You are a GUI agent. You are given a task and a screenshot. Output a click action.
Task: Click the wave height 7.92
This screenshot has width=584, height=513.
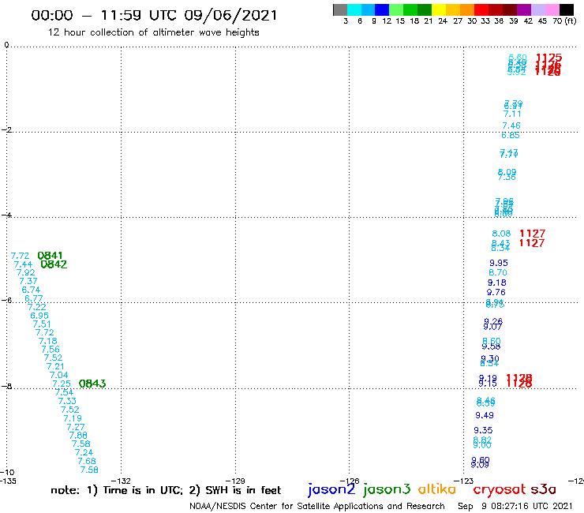pyautogui.click(x=26, y=273)
